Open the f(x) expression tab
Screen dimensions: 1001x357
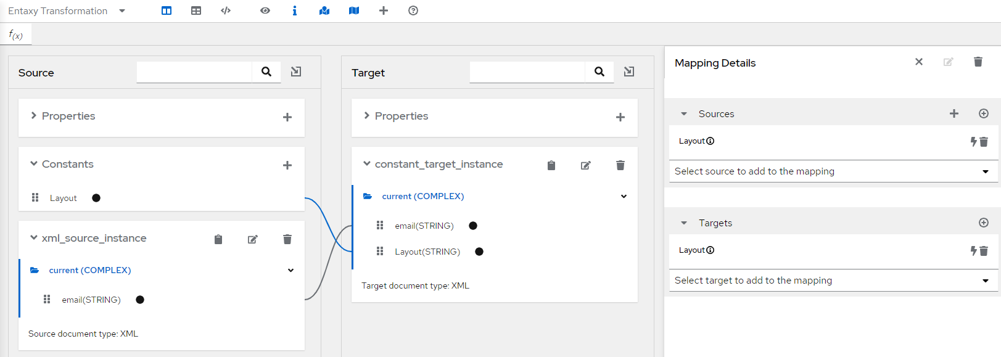(x=16, y=35)
